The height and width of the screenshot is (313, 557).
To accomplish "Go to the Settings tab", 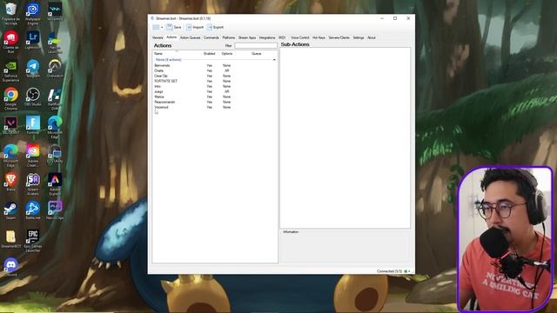I will [358, 37].
